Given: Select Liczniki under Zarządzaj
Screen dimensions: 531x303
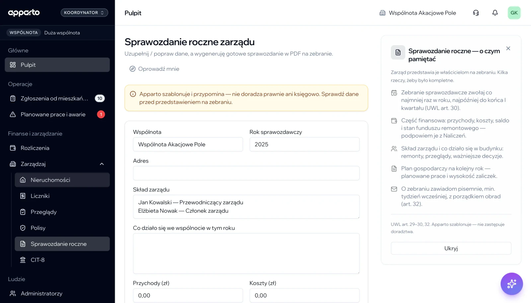Looking at the screenshot, I should click(x=62, y=196).
